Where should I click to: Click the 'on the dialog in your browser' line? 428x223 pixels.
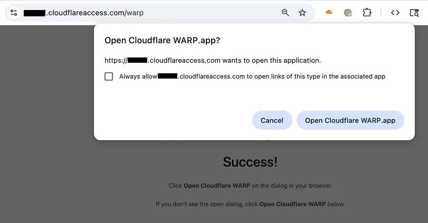(250, 186)
